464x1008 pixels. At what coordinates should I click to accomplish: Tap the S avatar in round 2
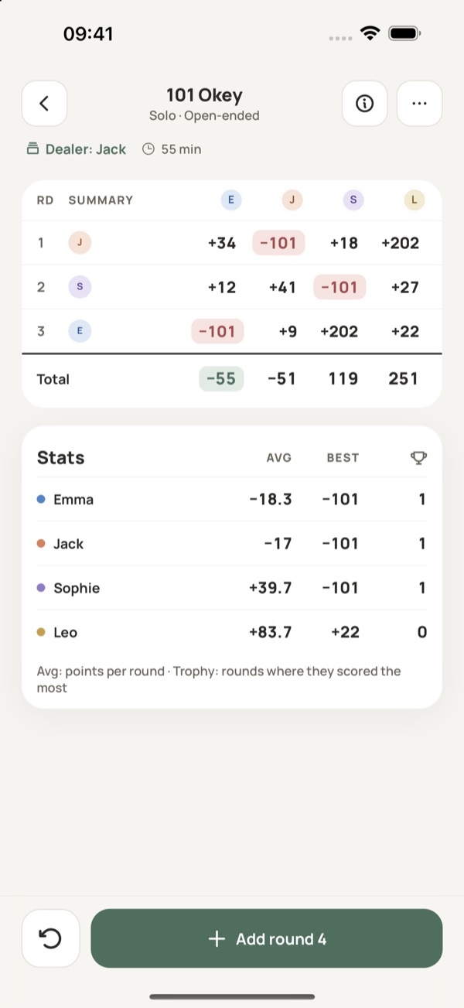click(x=80, y=287)
